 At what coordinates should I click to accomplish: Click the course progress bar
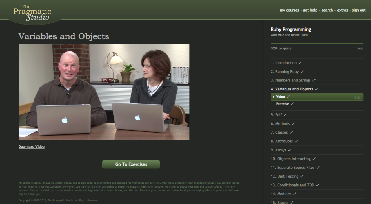[317, 44]
